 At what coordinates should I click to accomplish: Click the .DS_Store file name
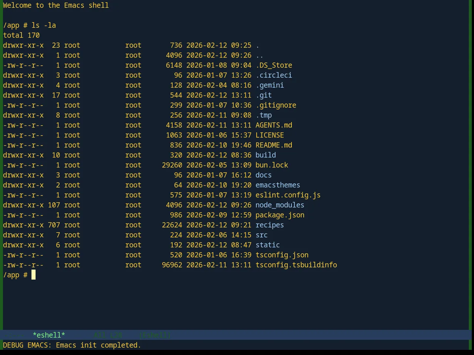(x=274, y=65)
